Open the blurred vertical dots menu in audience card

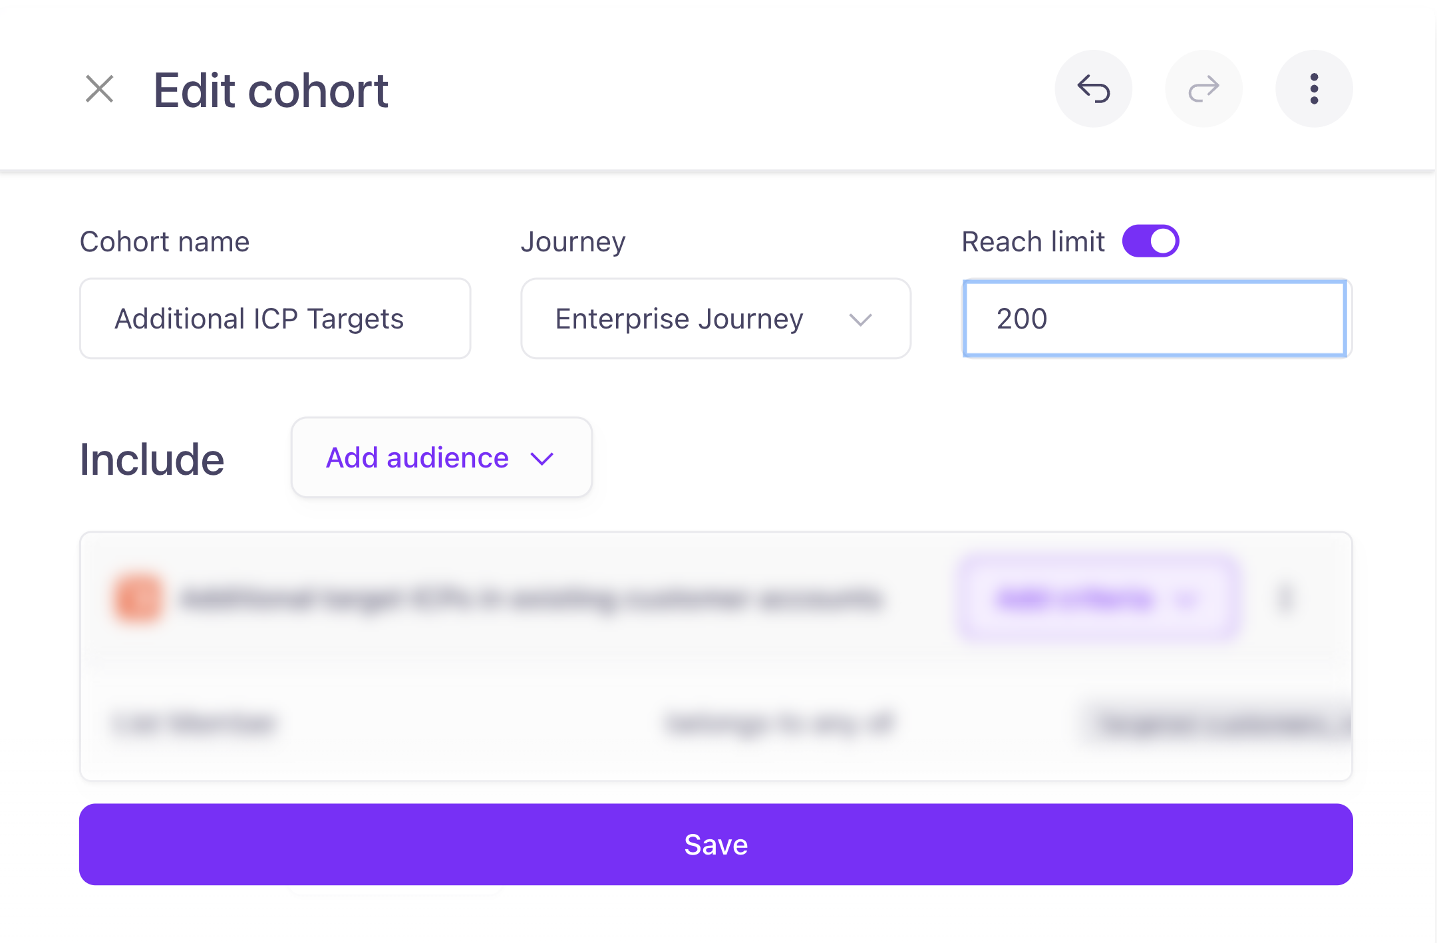point(1285,599)
